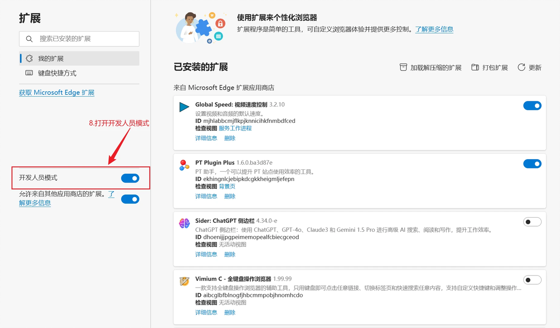560x328 pixels.
Task: Click the Sider: ChatGPT 侧边栏 title
Action: click(x=225, y=221)
